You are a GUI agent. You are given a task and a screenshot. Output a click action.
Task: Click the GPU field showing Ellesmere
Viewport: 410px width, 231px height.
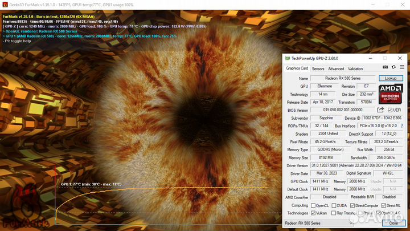(x=325, y=86)
